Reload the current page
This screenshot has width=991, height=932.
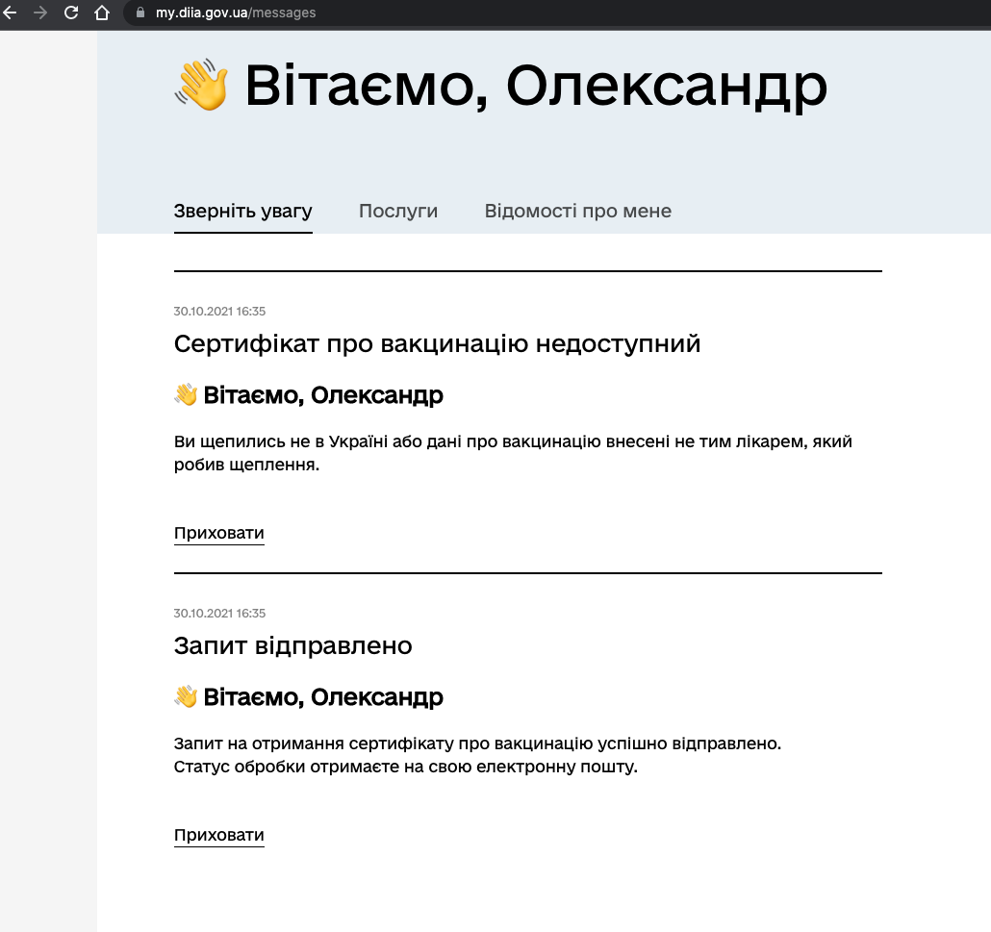(71, 13)
